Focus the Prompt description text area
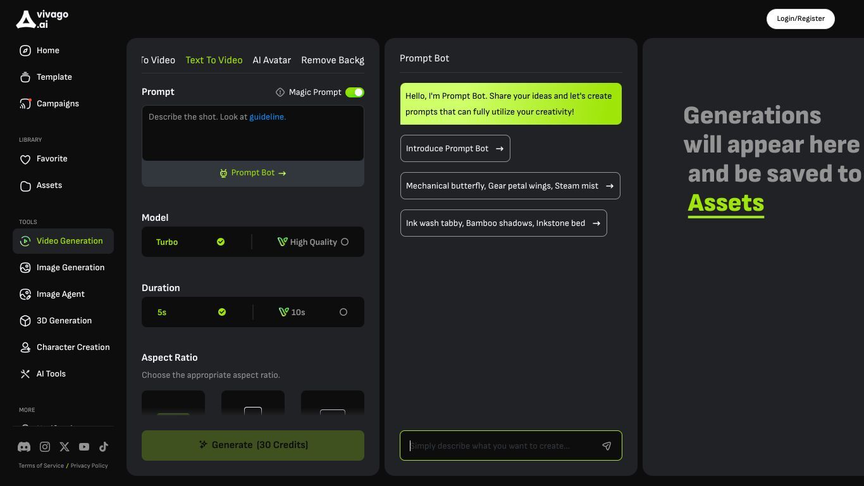This screenshot has height=486, width=864. coord(253,133)
